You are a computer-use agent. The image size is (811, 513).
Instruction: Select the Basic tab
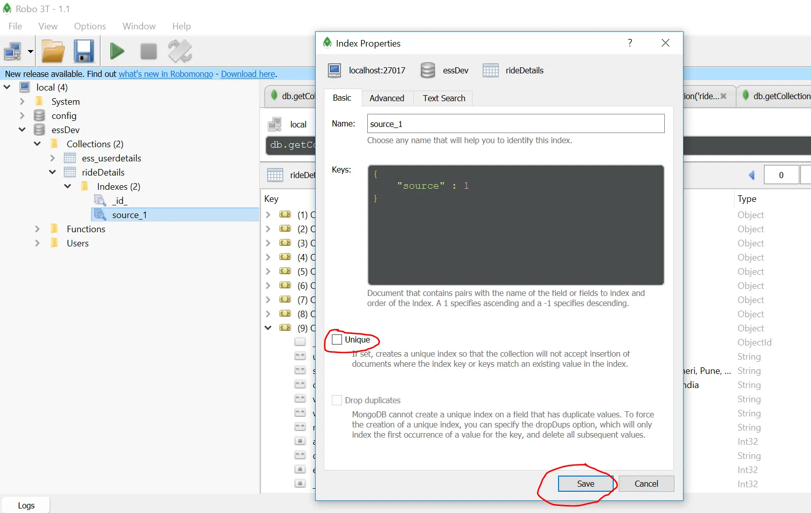[342, 98]
